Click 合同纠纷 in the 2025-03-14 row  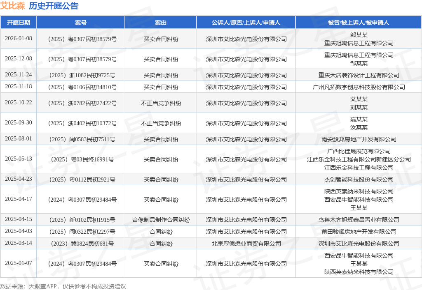pos(161,244)
